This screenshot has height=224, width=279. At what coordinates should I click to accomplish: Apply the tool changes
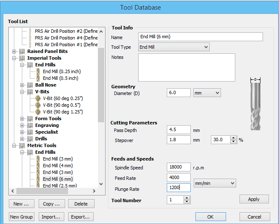(254, 199)
